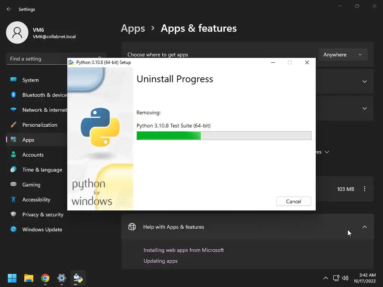This screenshot has height=287, width=383.
Task: Click the Apps breadcrumb link
Action: click(x=133, y=28)
